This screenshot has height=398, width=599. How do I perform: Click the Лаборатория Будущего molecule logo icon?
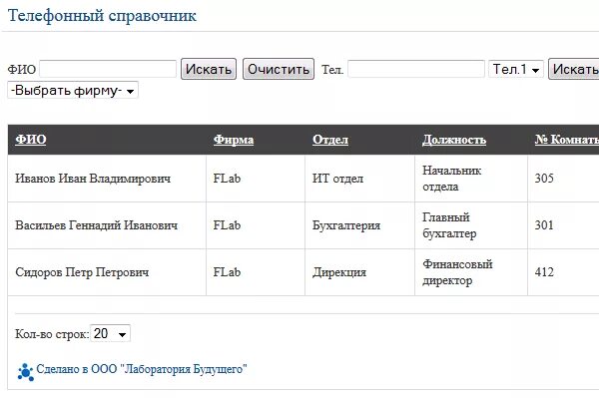click(x=25, y=372)
